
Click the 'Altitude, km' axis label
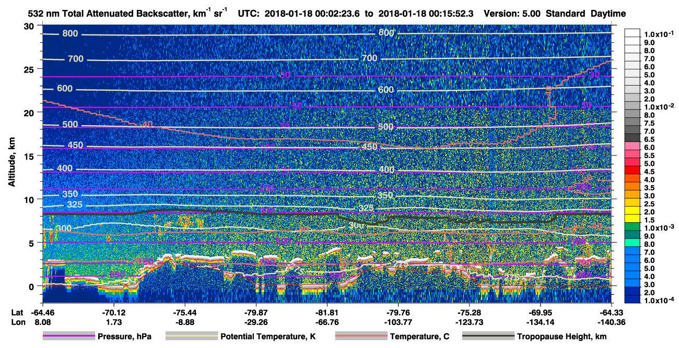(11, 163)
